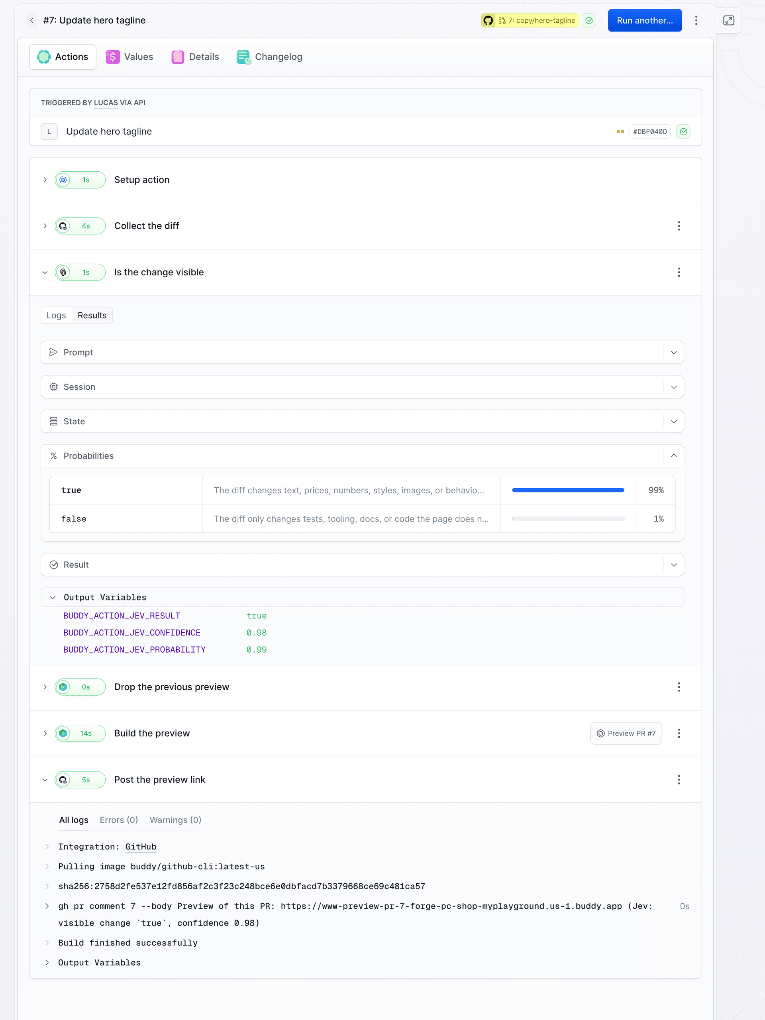Expand the Build finished successfully log line
Image resolution: width=765 pixels, height=1020 pixels.
(47, 943)
